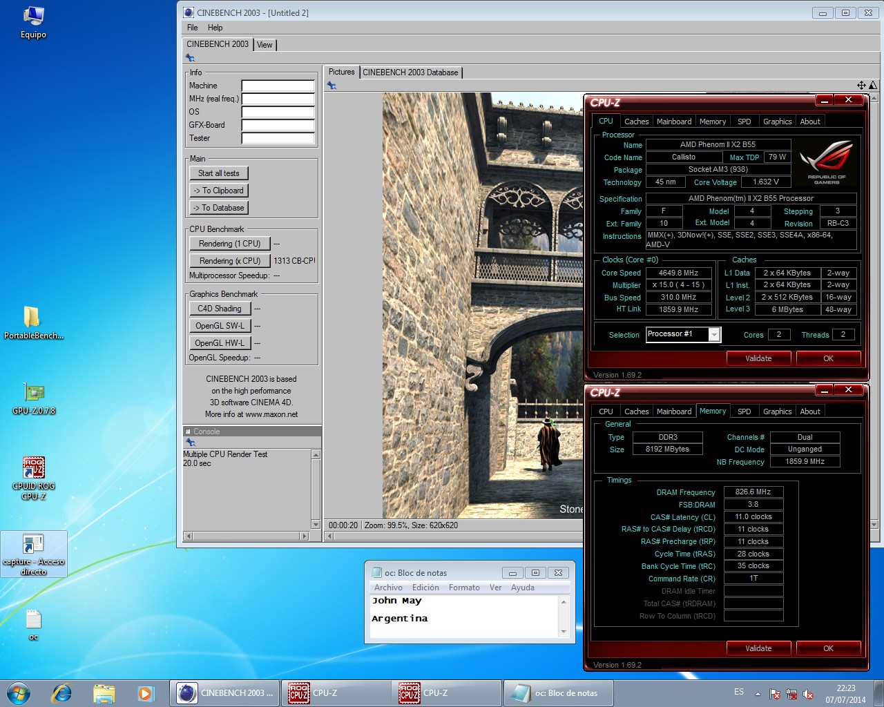Image resolution: width=884 pixels, height=707 pixels.
Task: Open the Mainboard tab in the upper CPU-Z window
Action: [x=674, y=122]
